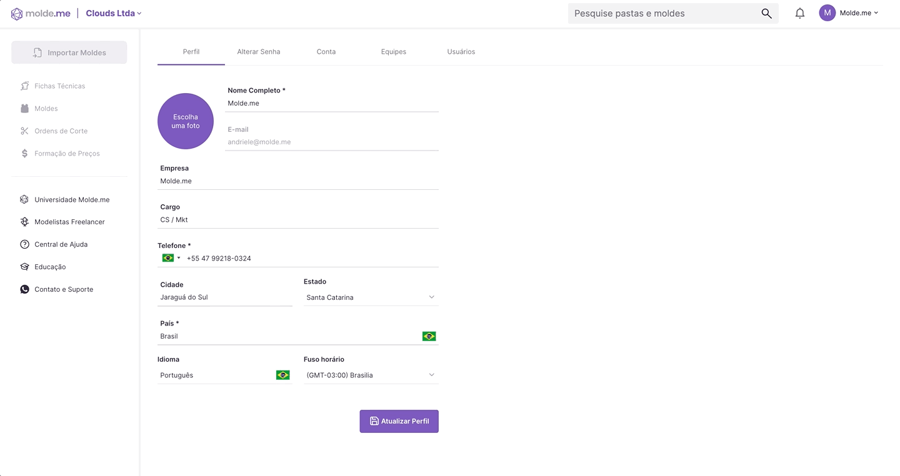Open Central de Ajuda help icon
This screenshot has width=900, height=476.
(x=24, y=244)
